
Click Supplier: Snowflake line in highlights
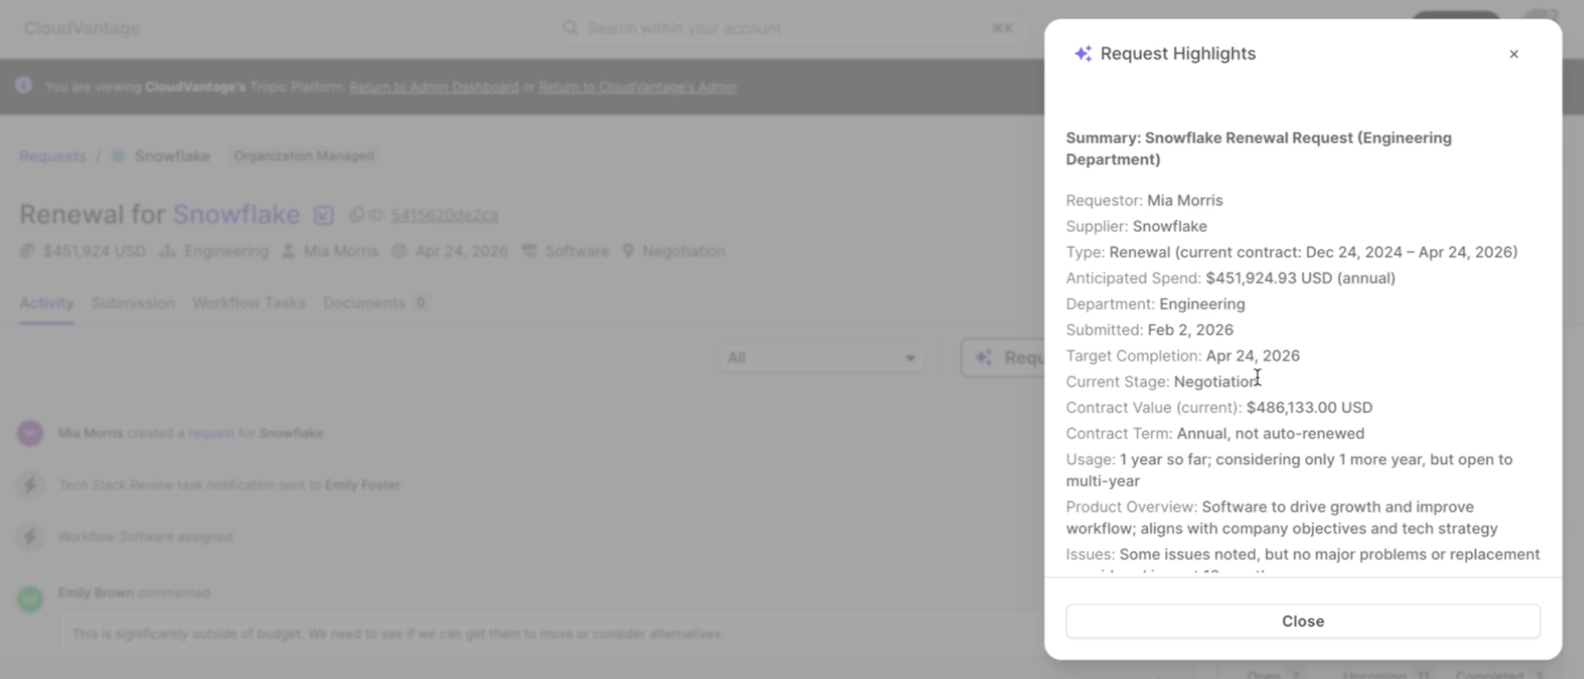click(1136, 227)
